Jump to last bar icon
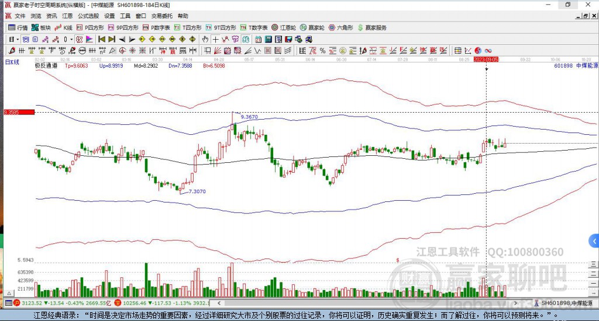Image resolution: width=599 pixels, height=321 pixels. tap(112, 39)
